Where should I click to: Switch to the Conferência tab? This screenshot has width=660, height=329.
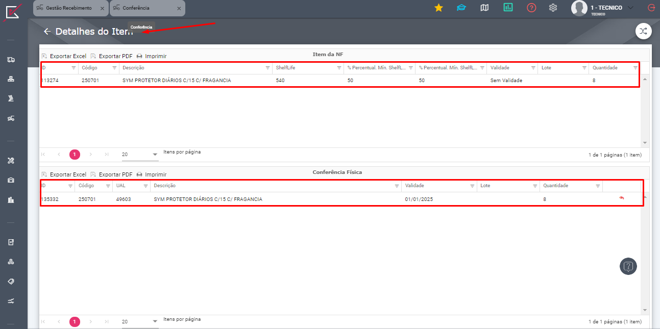click(136, 8)
